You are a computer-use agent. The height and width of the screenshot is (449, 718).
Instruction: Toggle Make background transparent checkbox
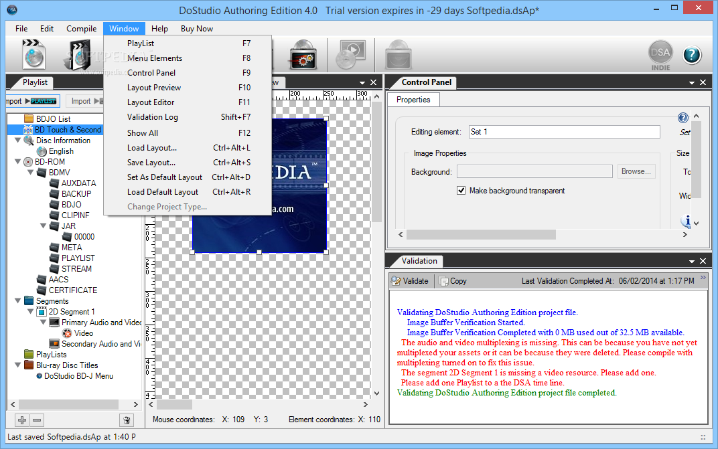461,191
